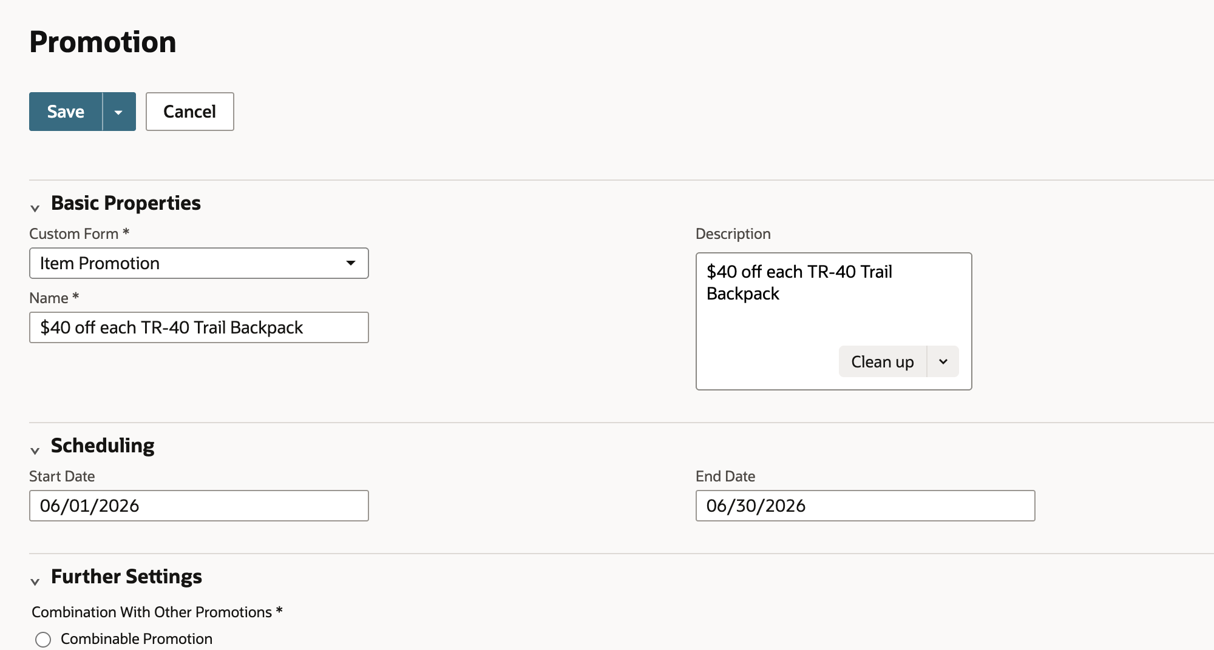Viewport: 1214px width, 650px height.
Task: Click the Description label
Action: [x=733, y=233]
